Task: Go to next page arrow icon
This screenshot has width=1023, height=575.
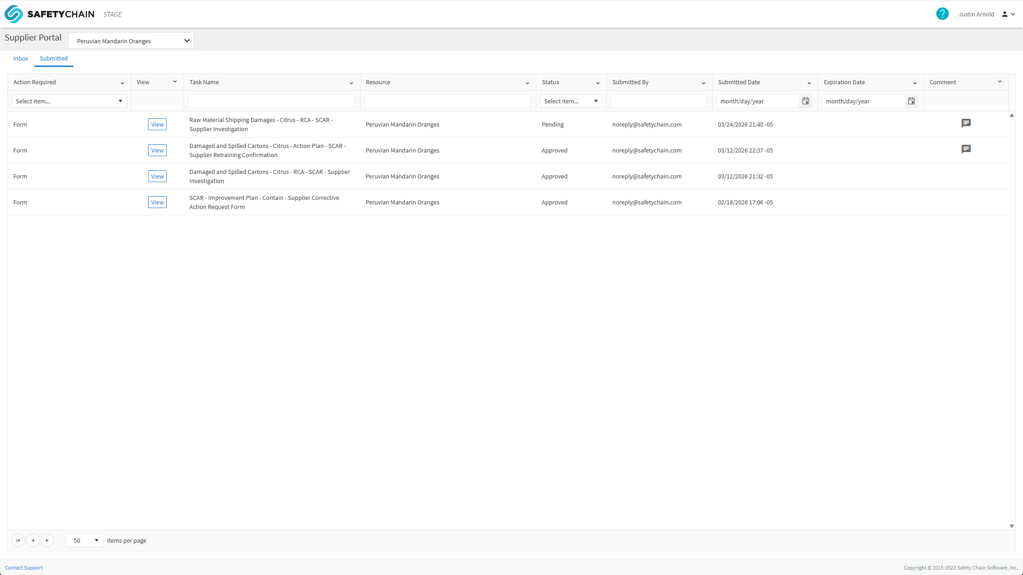Action: click(x=47, y=540)
